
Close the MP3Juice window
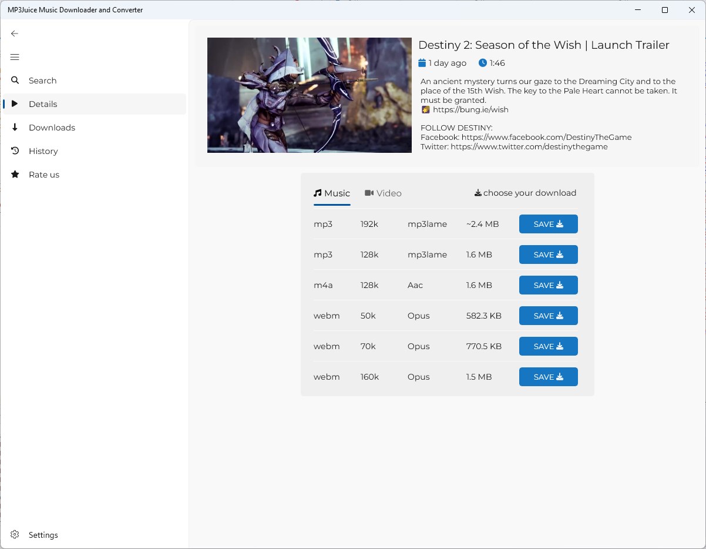(692, 10)
